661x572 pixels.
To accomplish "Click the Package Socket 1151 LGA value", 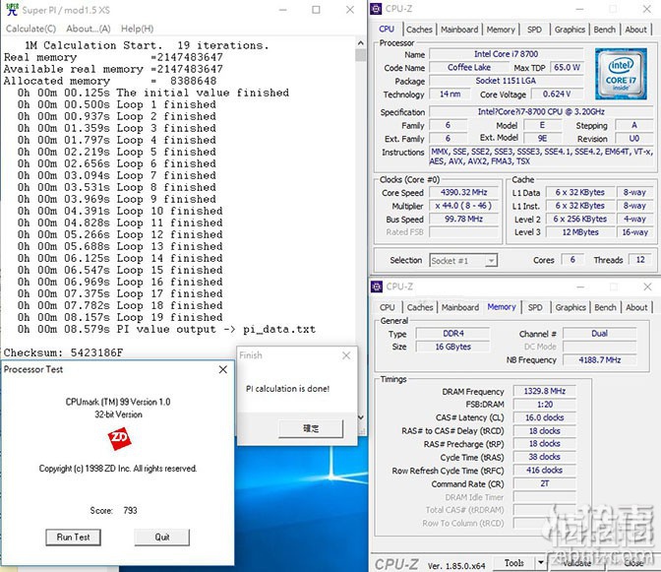I will pyautogui.click(x=506, y=81).
